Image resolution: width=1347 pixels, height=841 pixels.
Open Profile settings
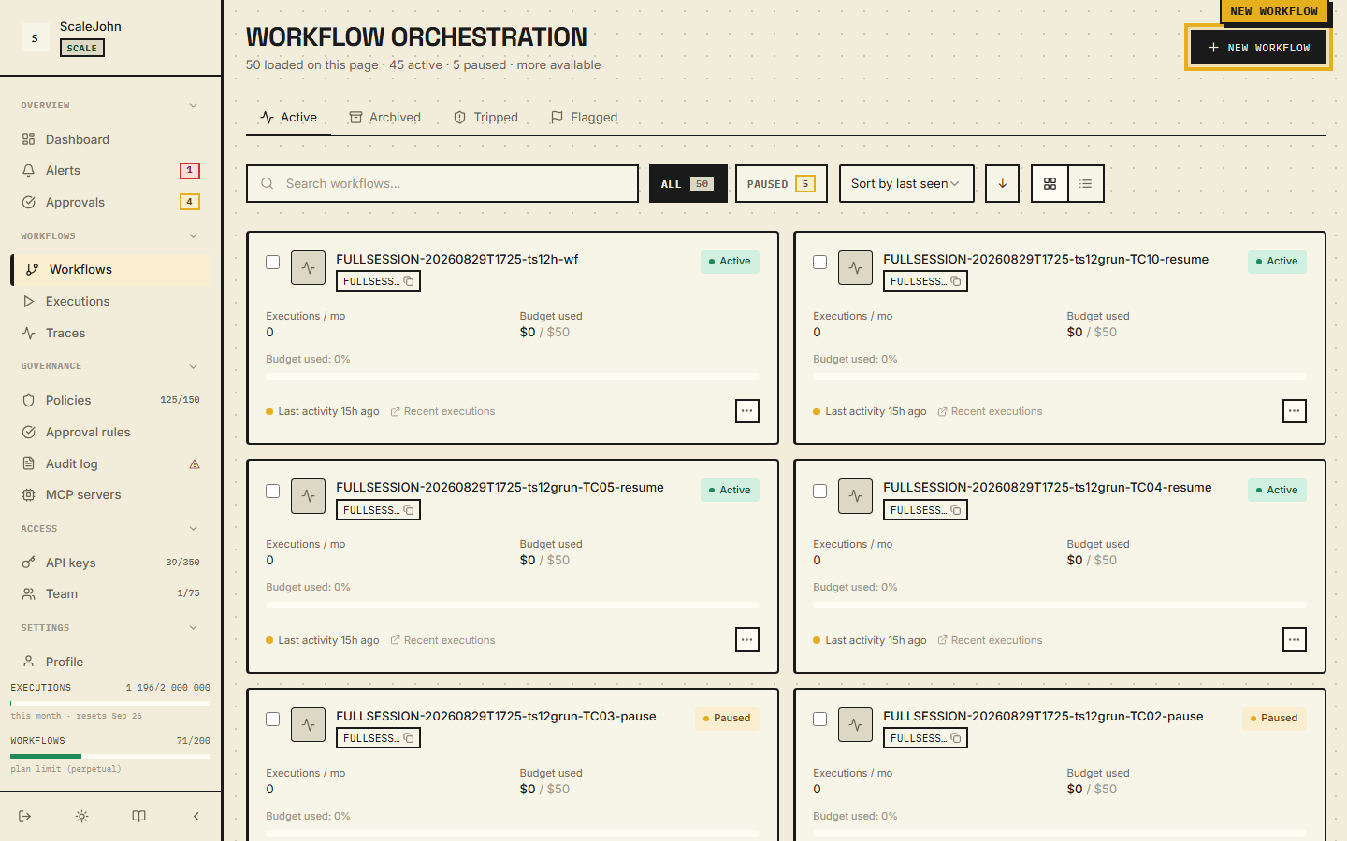pos(110,662)
